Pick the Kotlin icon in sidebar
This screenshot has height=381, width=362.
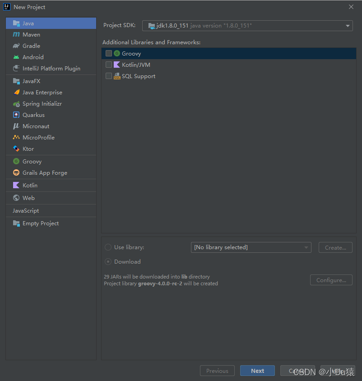[16, 185]
